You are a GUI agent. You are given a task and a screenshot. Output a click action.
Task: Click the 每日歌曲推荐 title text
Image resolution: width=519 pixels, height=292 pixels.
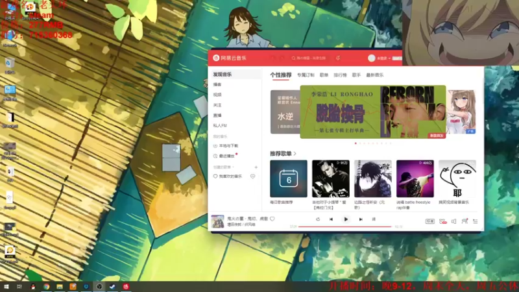tap(282, 202)
